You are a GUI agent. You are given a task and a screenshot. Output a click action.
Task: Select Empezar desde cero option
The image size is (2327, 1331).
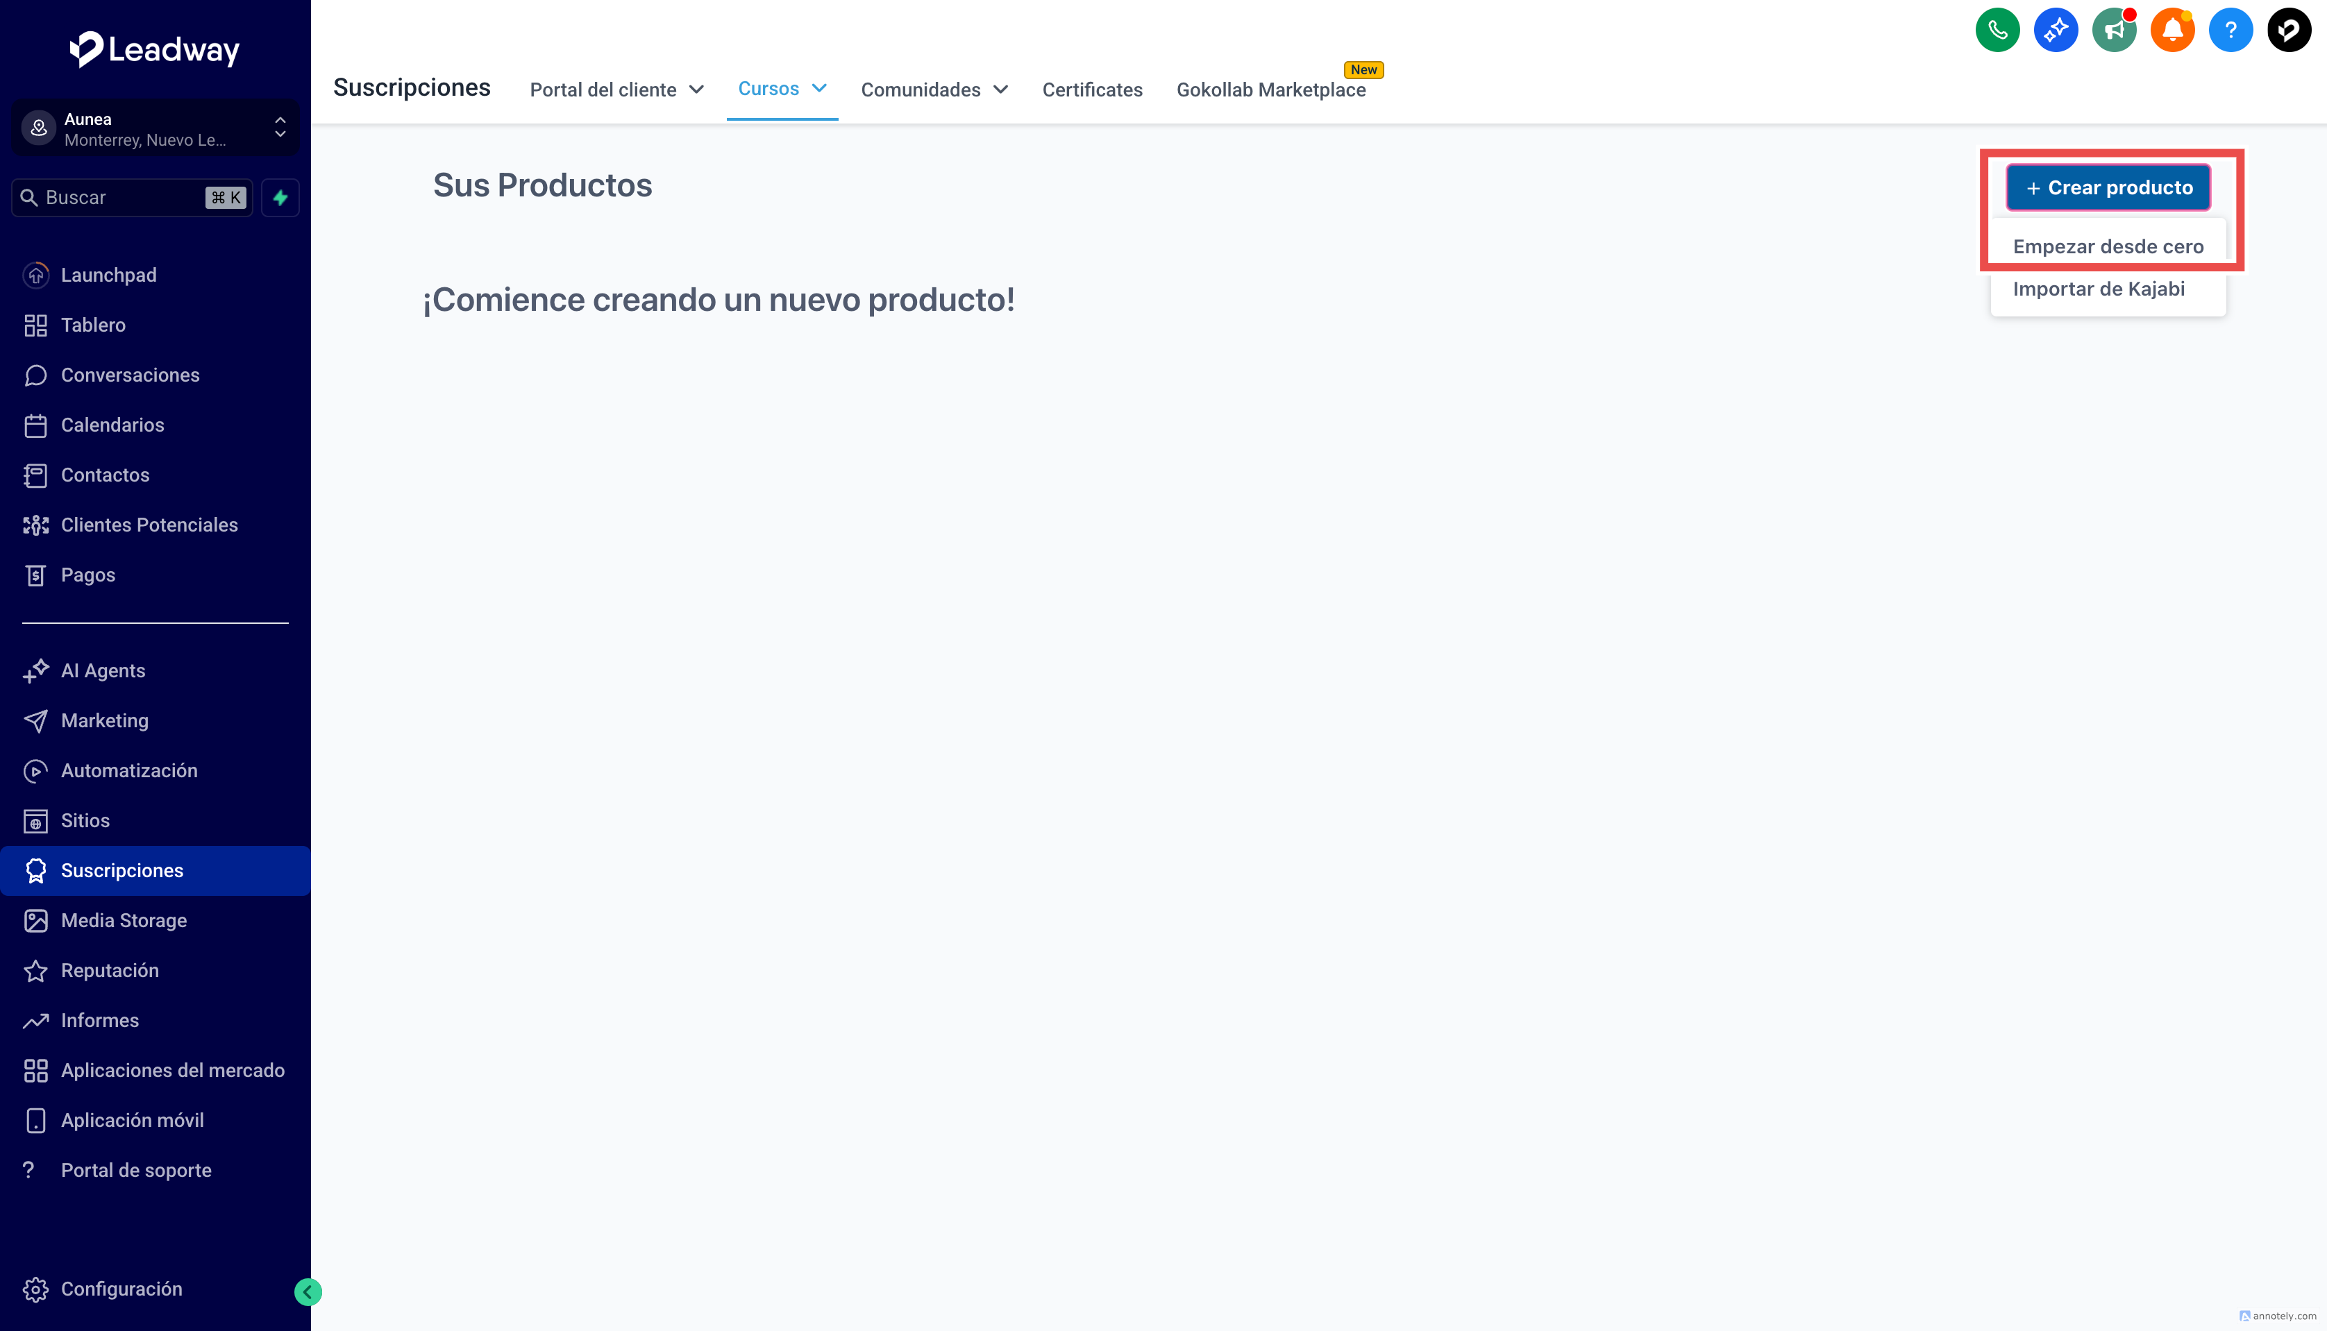[x=2108, y=247]
